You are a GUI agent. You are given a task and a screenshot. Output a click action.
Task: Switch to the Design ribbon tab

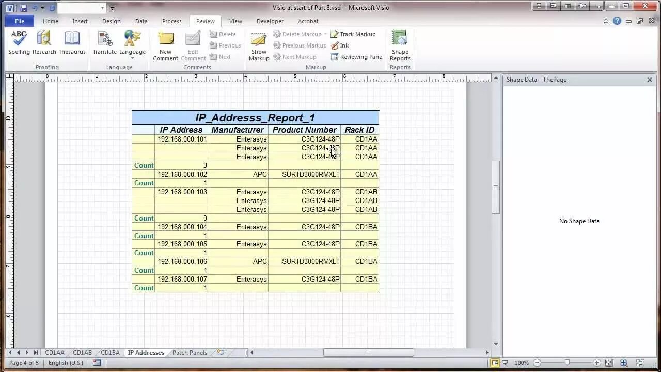tap(111, 21)
